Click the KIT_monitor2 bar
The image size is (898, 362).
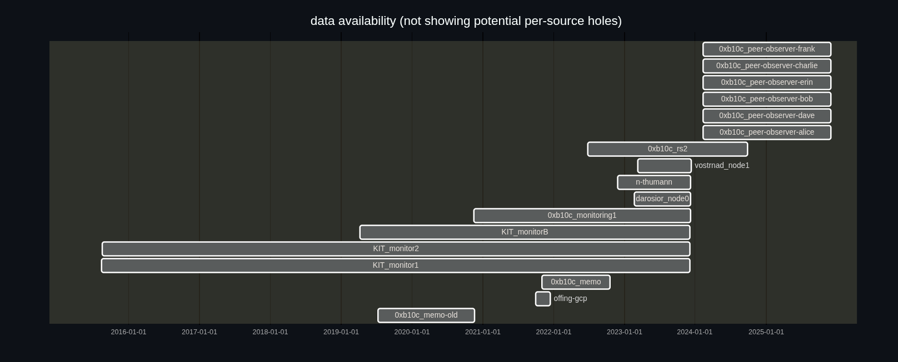396,249
